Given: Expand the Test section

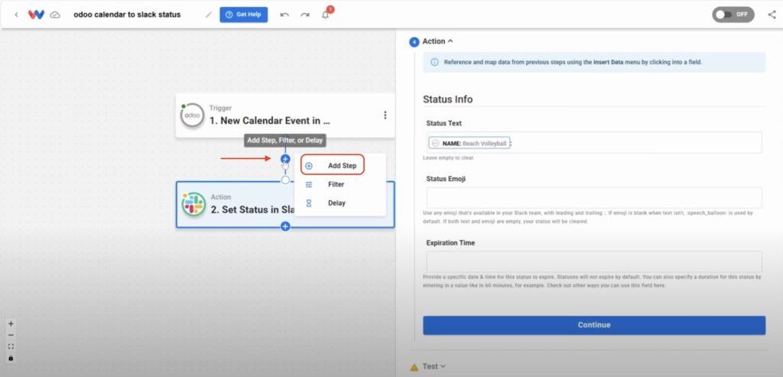Looking at the screenshot, I should [434, 366].
